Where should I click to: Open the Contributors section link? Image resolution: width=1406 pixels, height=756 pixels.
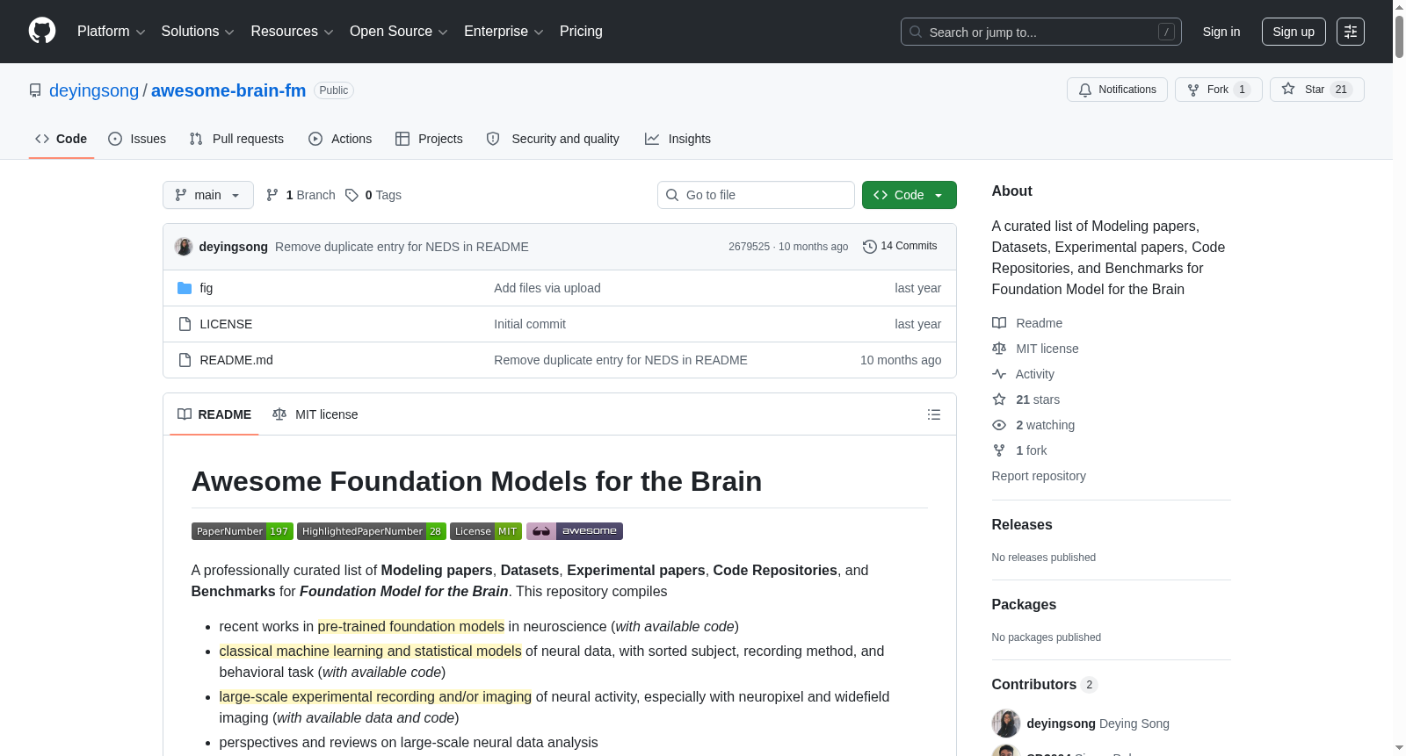click(1045, 684)
